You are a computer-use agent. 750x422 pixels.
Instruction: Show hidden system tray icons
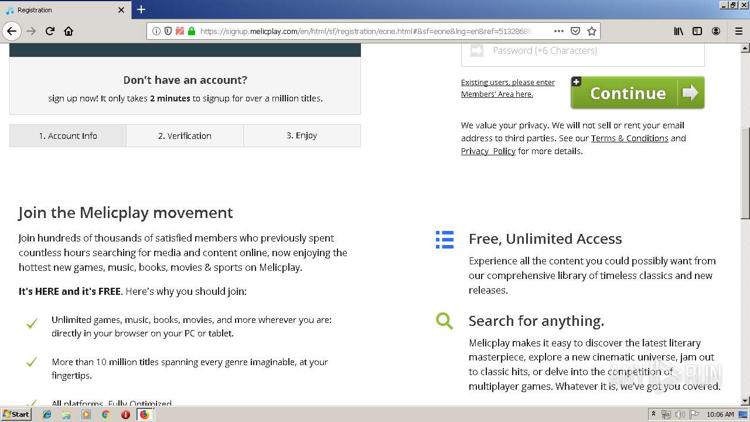point(654,414)
